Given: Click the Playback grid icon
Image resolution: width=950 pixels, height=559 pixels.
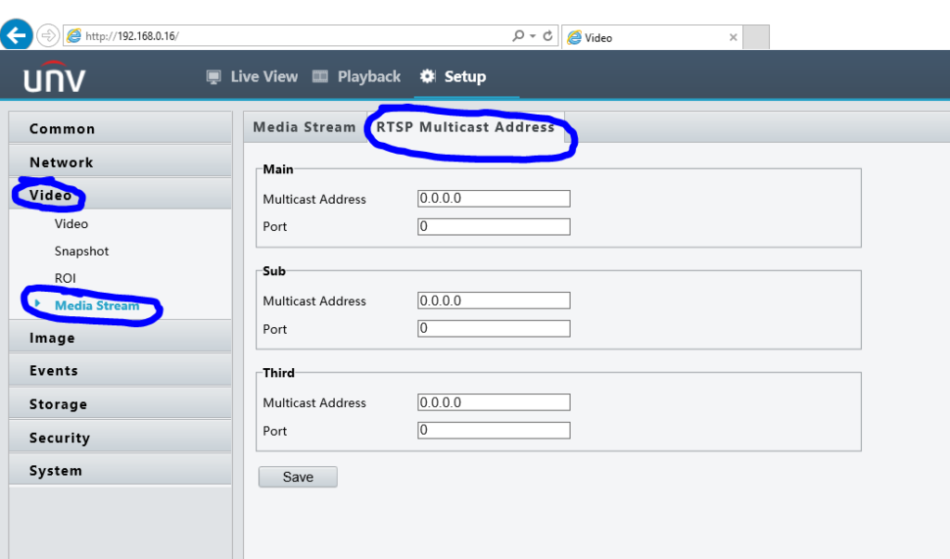Looking at the screenshot, I should 320,76.
